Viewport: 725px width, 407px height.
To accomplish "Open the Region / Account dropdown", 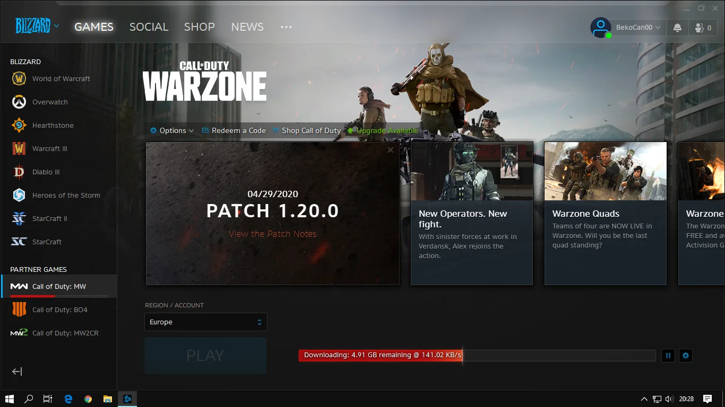I will (x=206, y=322).
